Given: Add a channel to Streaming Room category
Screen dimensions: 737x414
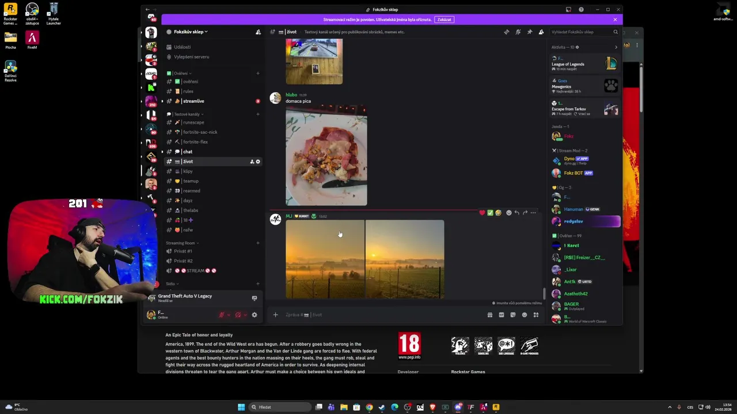Looking at the screenshot, I should tap(258, 243).
